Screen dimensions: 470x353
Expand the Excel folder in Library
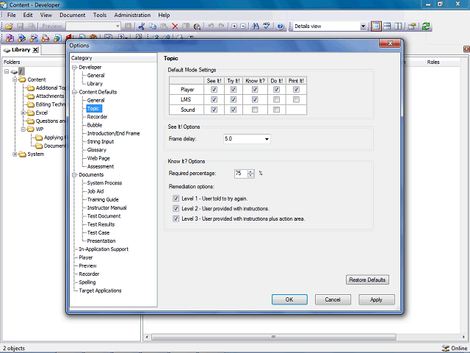pos(23,113)
